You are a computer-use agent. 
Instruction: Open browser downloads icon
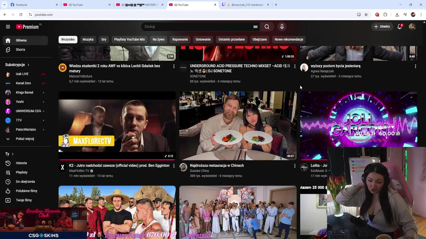[x=397, y=15]
